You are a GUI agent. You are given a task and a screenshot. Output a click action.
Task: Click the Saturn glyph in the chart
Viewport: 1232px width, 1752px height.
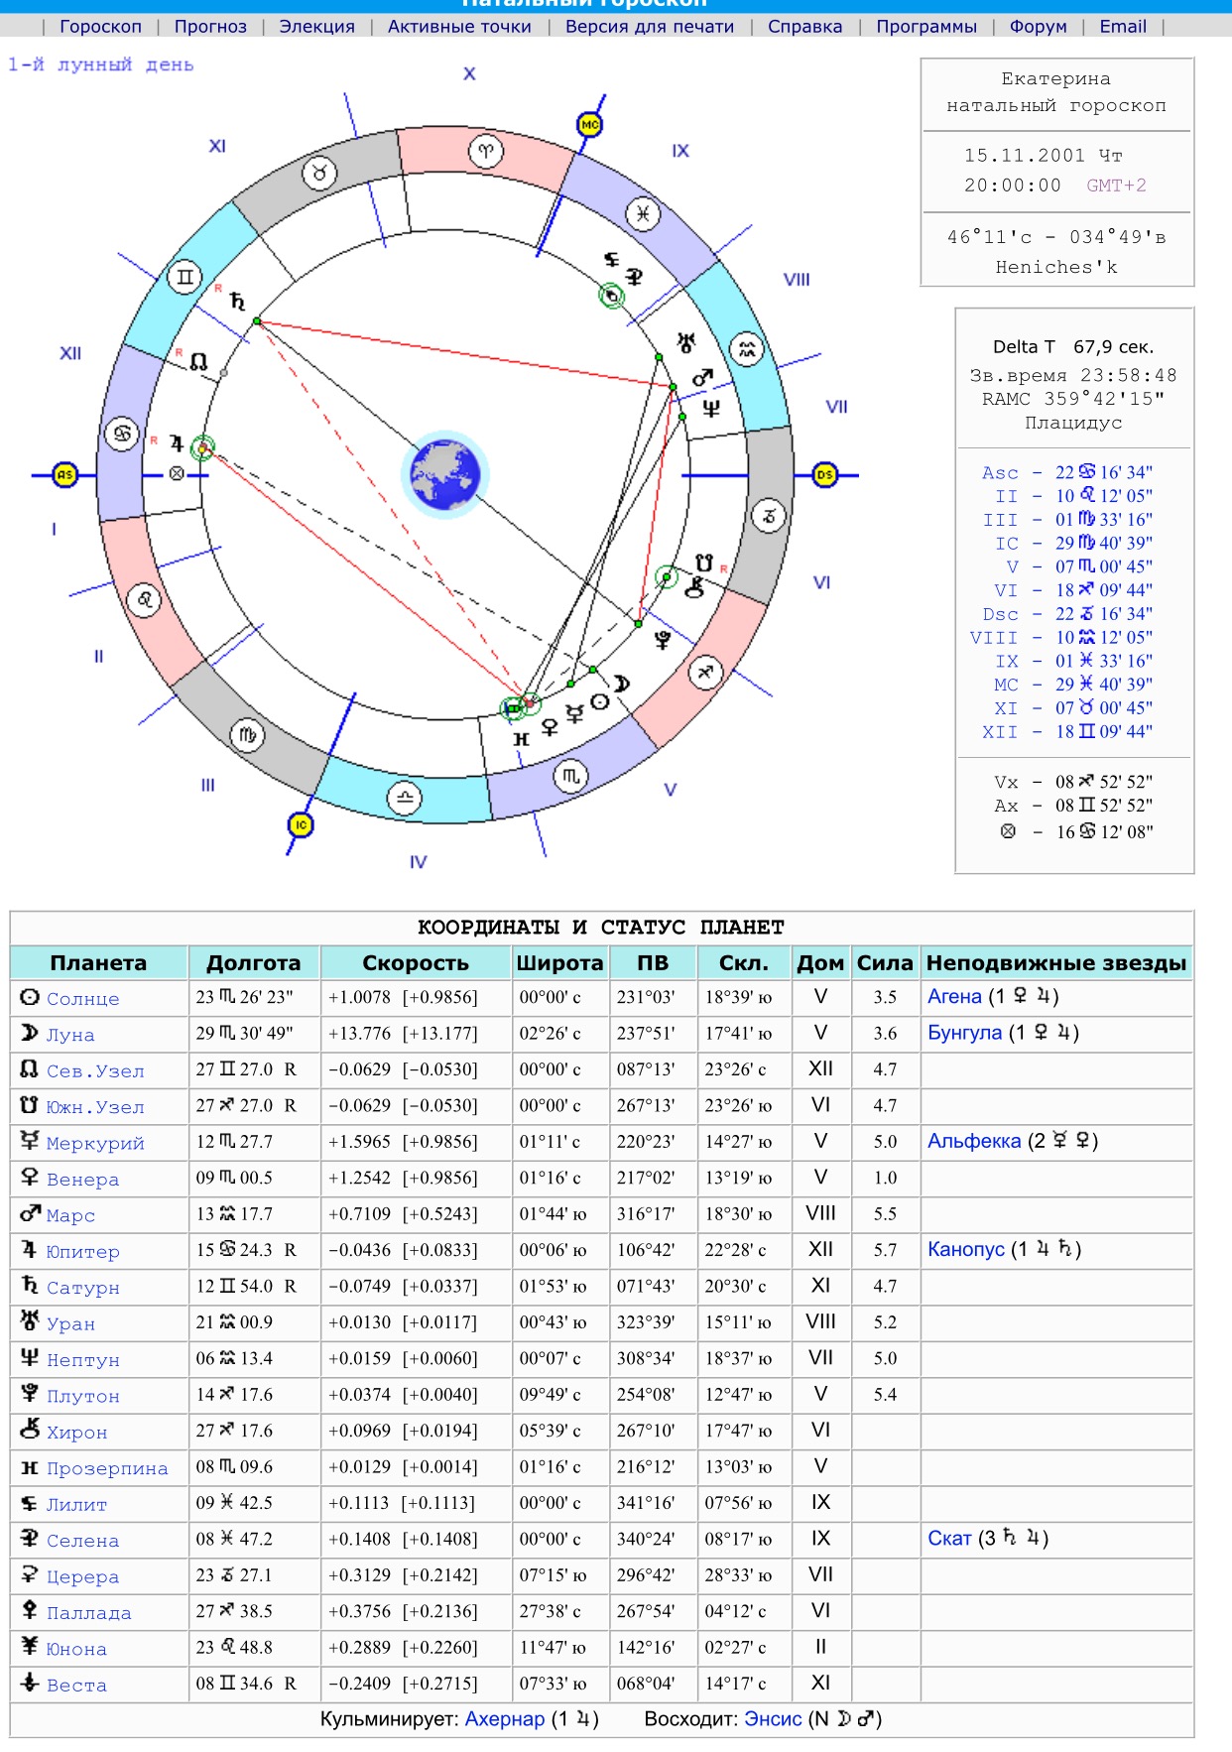pyautogui.click(x=237, y=301)
